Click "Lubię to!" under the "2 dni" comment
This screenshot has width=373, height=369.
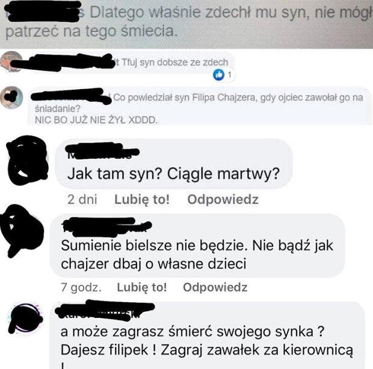[142, 199]
